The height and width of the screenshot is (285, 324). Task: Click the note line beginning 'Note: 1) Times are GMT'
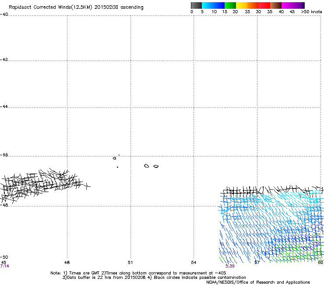pyautogui.click(x=138, y=273)
